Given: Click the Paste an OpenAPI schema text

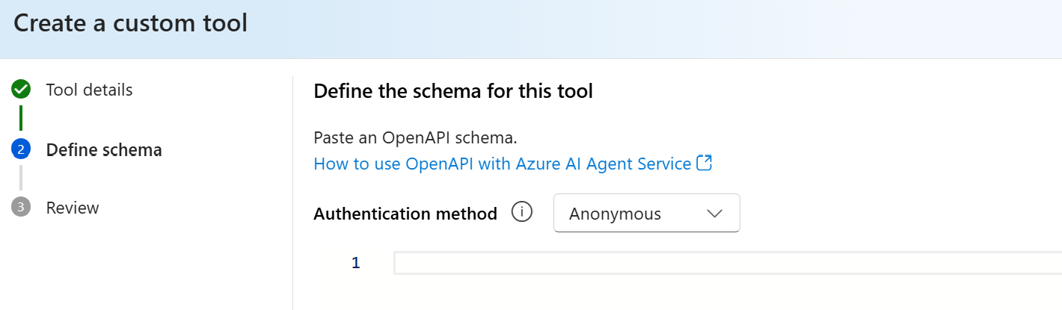Looking at the screenshot, I should click(x=415, y=138).
